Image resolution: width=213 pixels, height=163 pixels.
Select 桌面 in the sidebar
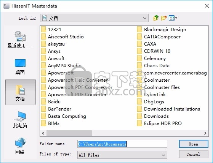click(x=20, y=67)
